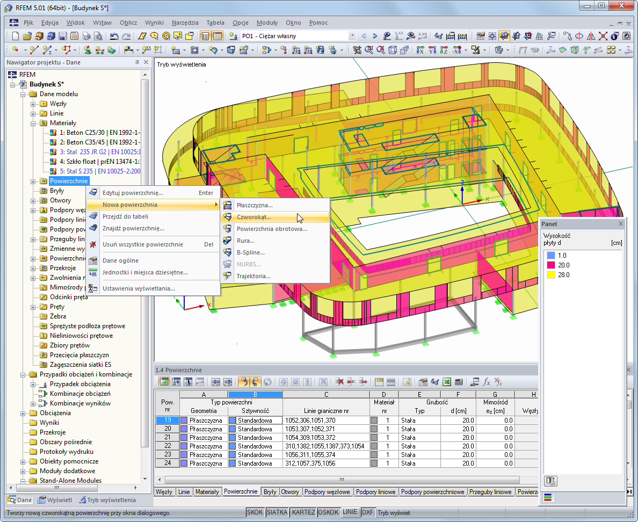Image resolution: width=638 pixels, height=522 pixels.
Task: Click the blue 1.0 thickness swatch
Action: (x=551, y=256)
